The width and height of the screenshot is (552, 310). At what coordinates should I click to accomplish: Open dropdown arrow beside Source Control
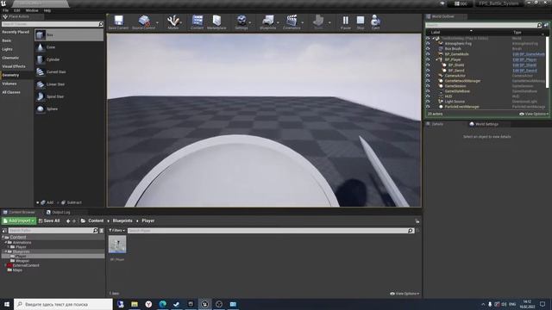pyautogui.click(x=157, y=23)
